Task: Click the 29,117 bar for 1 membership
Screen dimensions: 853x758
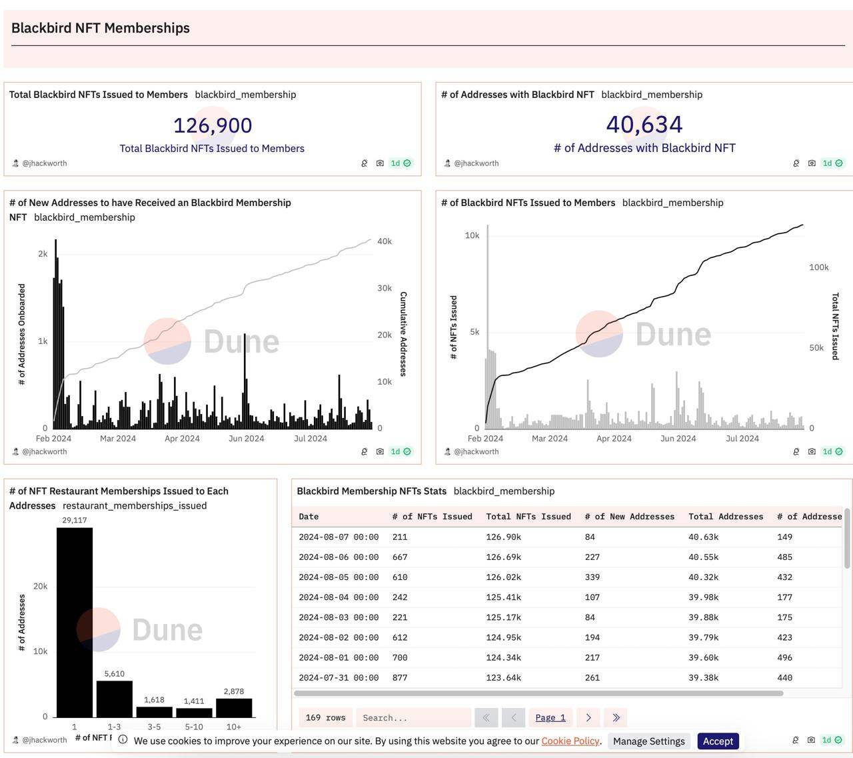Action: pyautogui.click(x=75, y=622)
